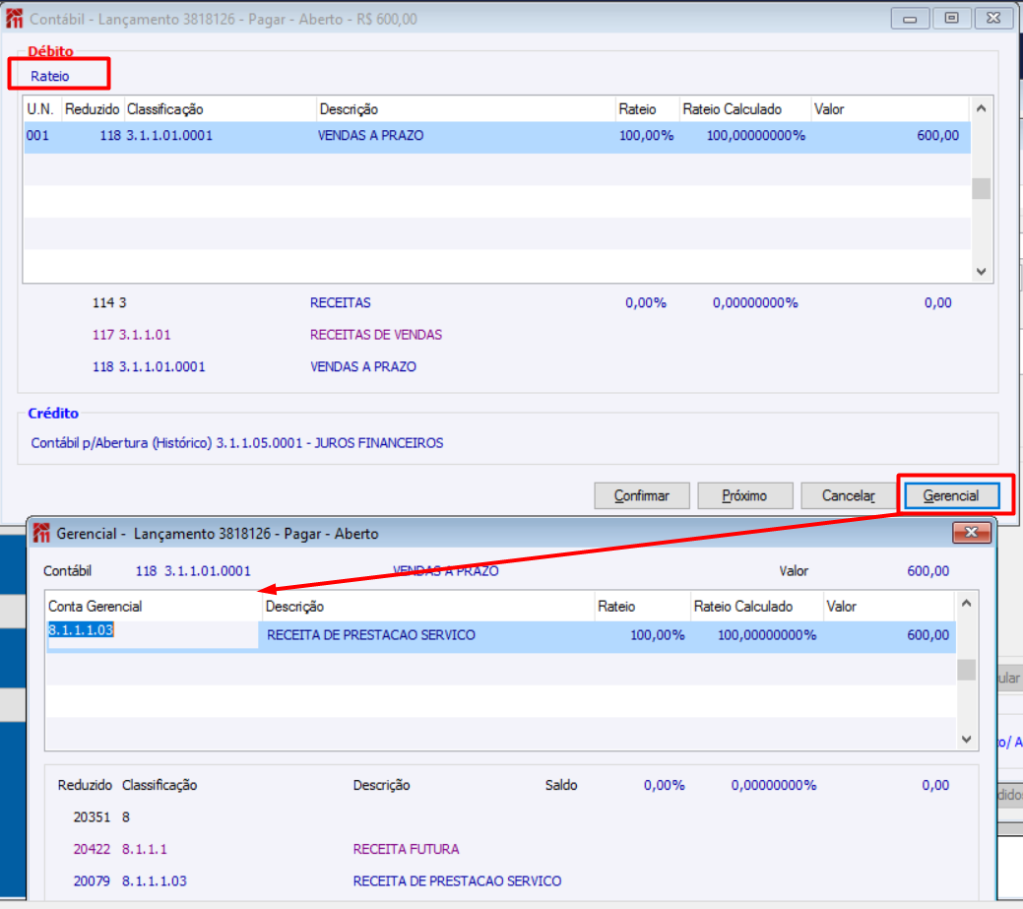Select RECEITA DE PRESTACAO SERVICO grid row
This screenshot has height=909, width=1023.
coord(501,635)
